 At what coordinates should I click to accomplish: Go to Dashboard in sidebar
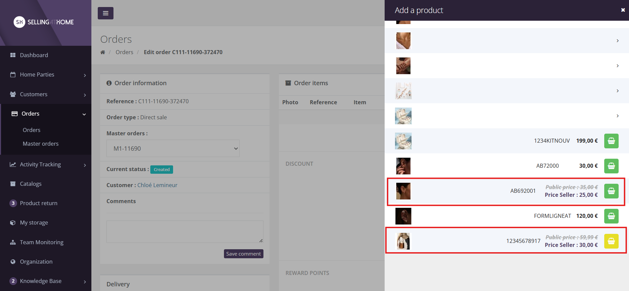(34, 55)
